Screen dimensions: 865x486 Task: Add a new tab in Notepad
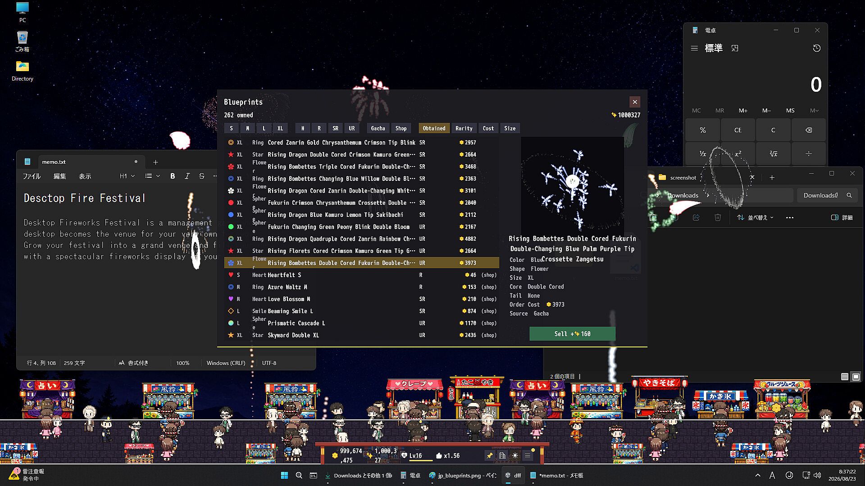pyautogui.click(x=155, y=162)
